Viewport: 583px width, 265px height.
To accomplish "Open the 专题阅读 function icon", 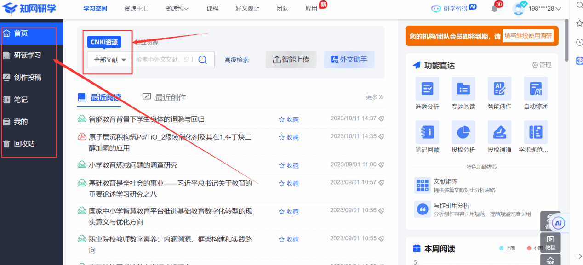I will pos(463,88).
